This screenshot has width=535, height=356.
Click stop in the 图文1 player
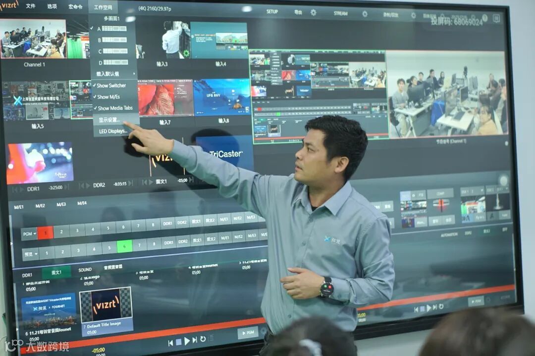click(x=178, y=342)
